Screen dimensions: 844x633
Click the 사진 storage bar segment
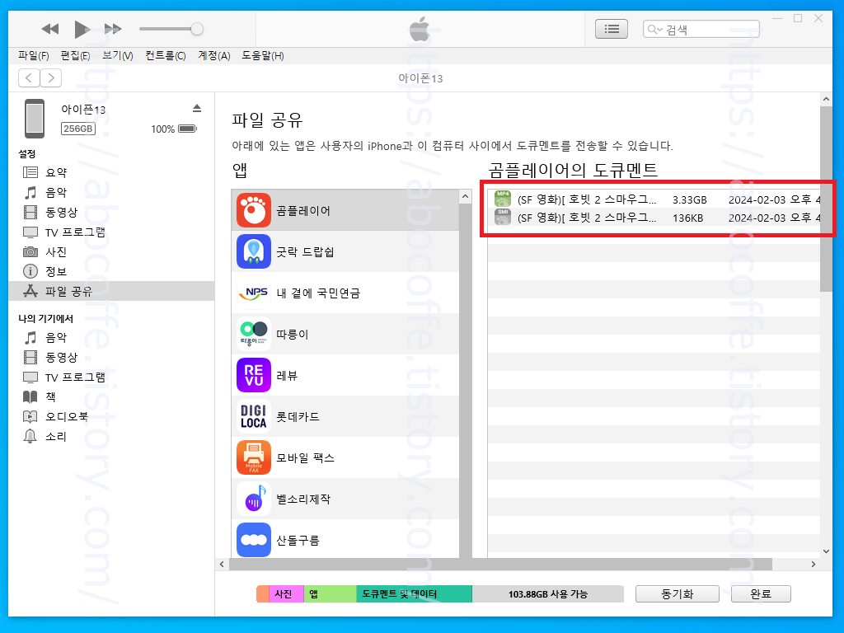tap(286, 593)
